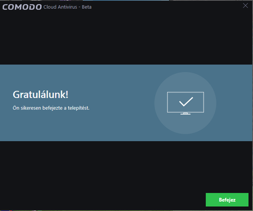The image size is (253, 211).
Task: Click the COMODO logo in the title bar
Action: point(22,7)
